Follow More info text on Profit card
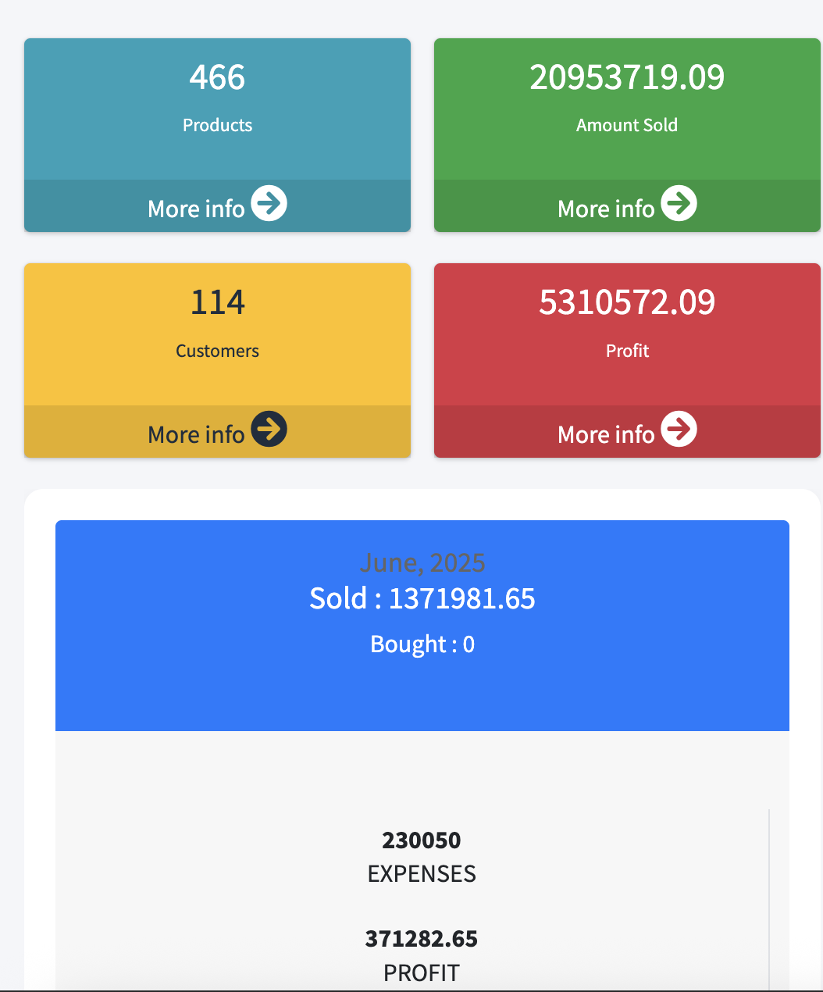This screenshot has height=992, width=823. tap(606, 434)
